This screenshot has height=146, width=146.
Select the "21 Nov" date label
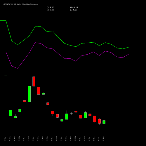pyautogui.click(x=61, y=139)
